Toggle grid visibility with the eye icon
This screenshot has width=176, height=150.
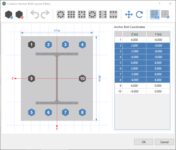tap(155, 15)
